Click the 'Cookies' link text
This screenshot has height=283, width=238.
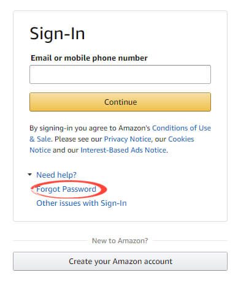[x=181, y=139]
